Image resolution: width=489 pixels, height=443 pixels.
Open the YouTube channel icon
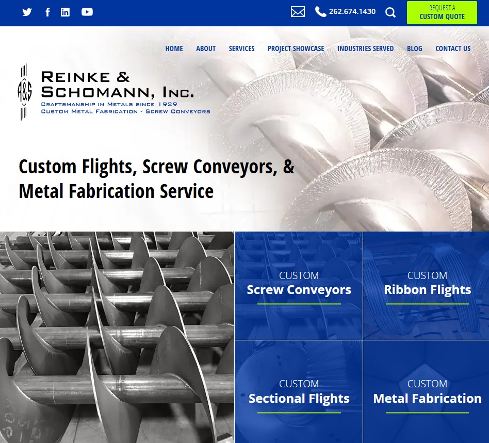coord(87,12)
